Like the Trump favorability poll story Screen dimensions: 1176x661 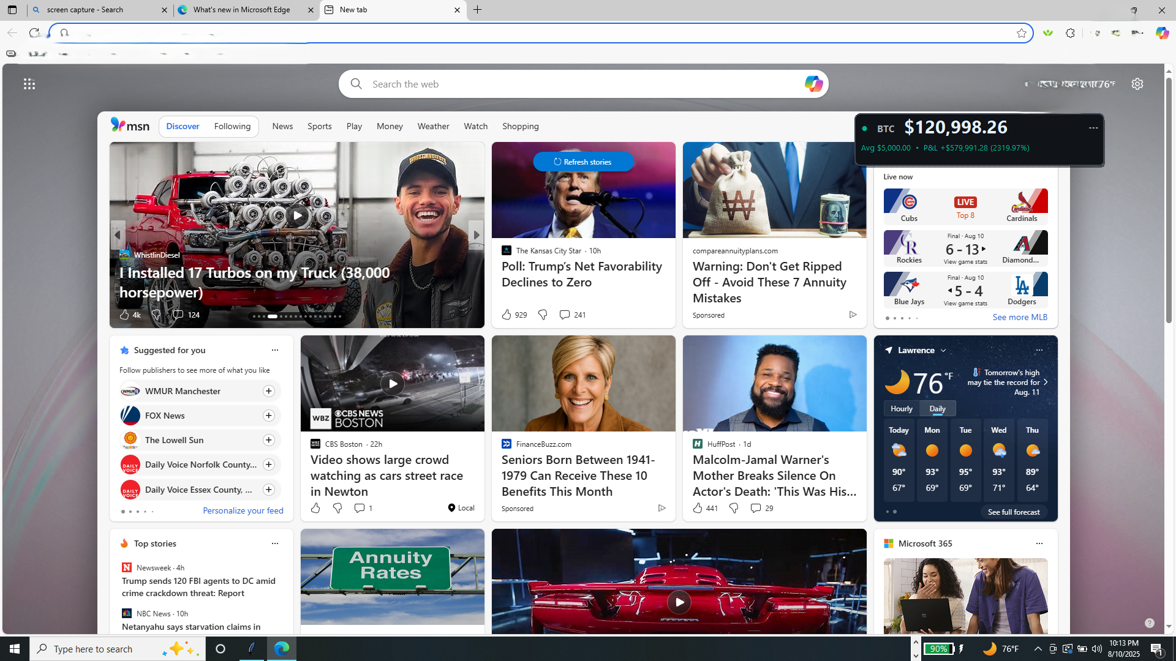[x=507, y=315]
